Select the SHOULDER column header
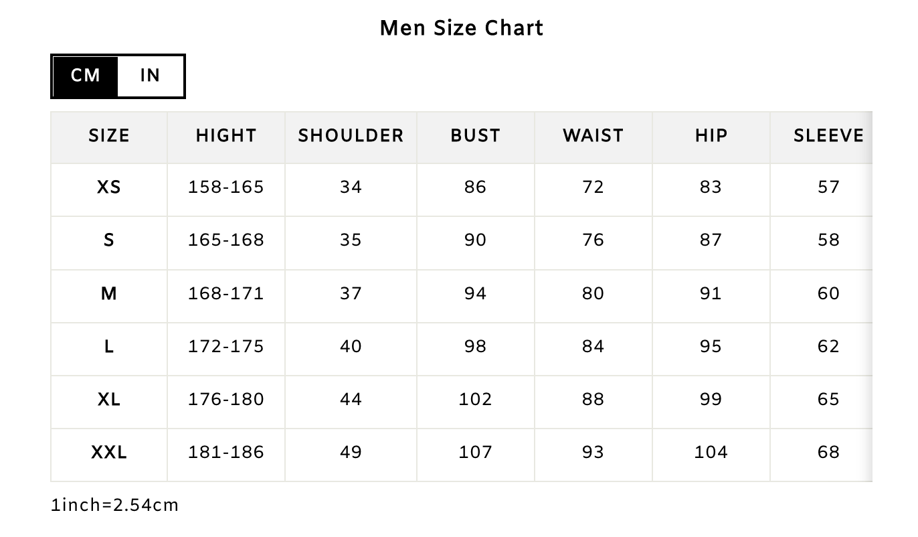 (351, 136)
